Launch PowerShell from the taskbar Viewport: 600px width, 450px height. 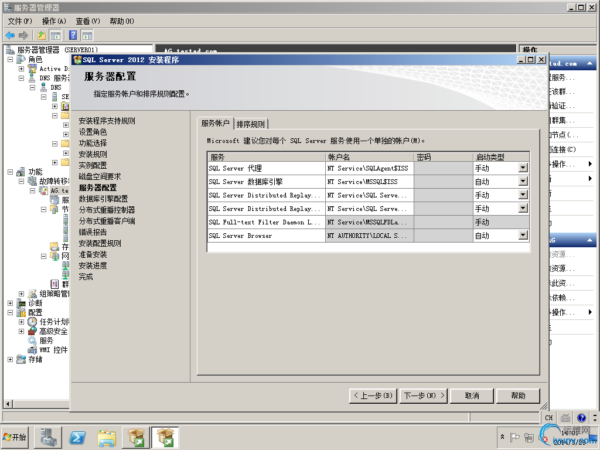(77, 437)
